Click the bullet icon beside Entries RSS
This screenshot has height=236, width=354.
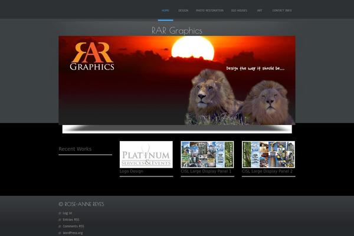[x=60, y=219]
